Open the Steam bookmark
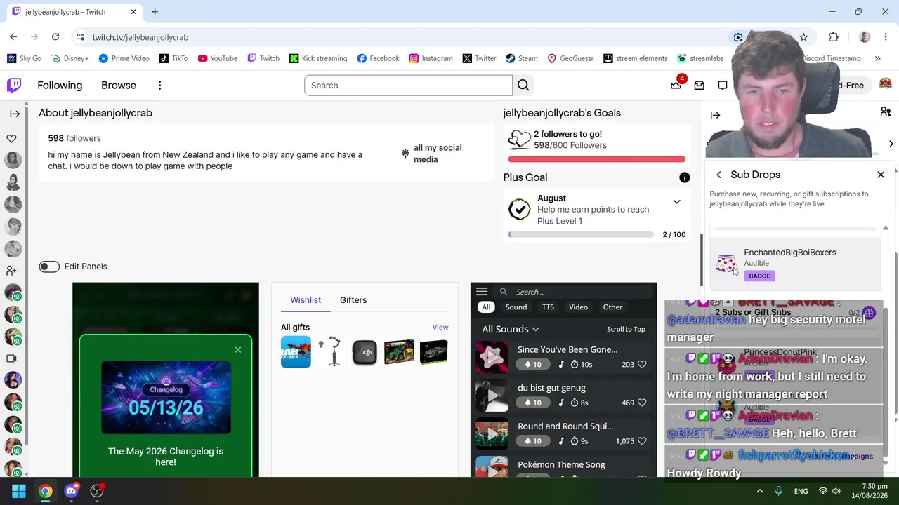This screenshot has height=505, width=899. (x=522, y=58)
